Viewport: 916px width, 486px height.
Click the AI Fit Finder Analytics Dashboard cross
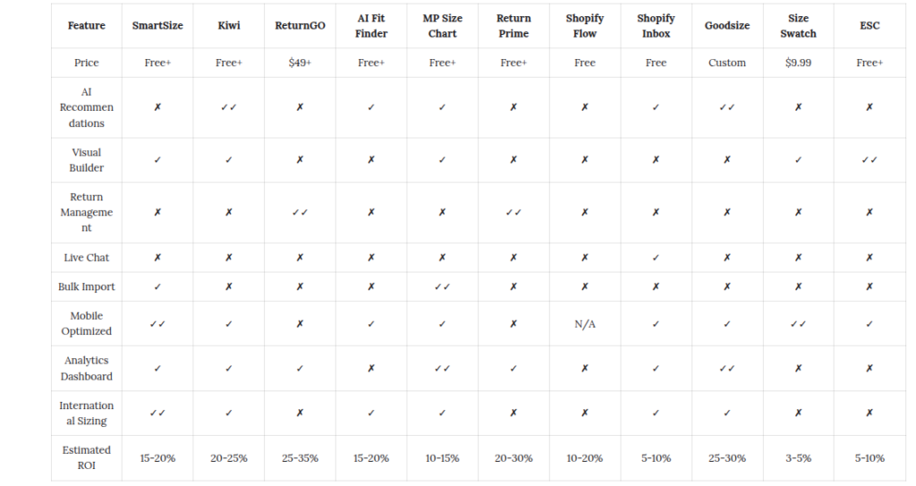(371, 368)
